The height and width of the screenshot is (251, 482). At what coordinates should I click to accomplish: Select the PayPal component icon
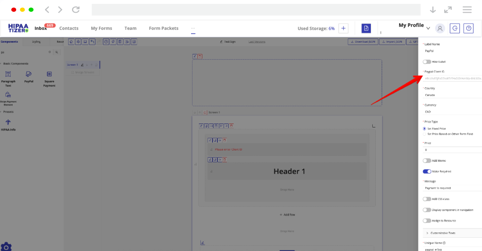point(28,74)
